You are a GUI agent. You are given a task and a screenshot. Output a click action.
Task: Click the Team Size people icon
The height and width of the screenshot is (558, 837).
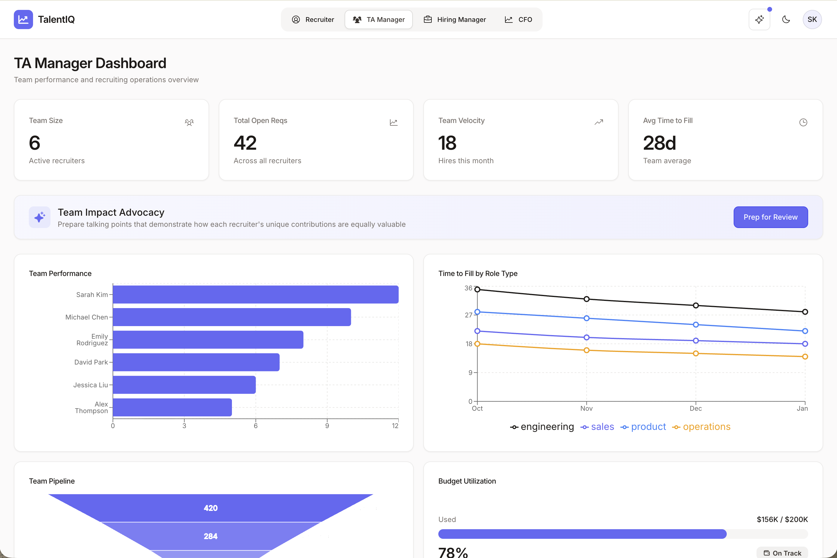pyautogui.click(x=189, y=123)
